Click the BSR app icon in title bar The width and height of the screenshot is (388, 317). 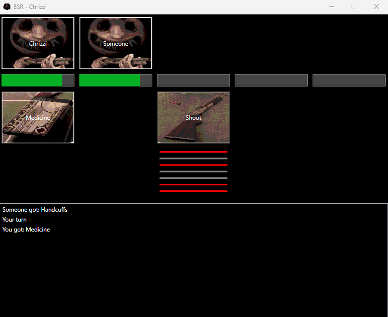click(7, 6)
